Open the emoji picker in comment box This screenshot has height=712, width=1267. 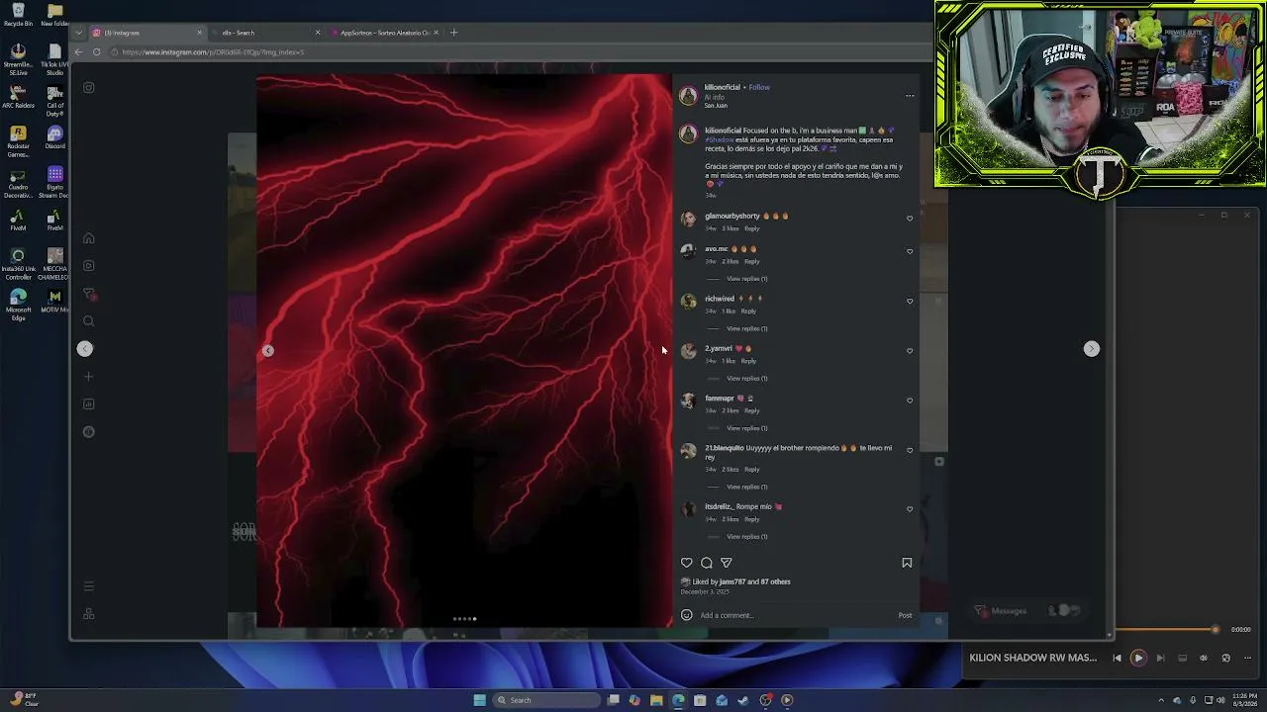(x=686, y=615)
